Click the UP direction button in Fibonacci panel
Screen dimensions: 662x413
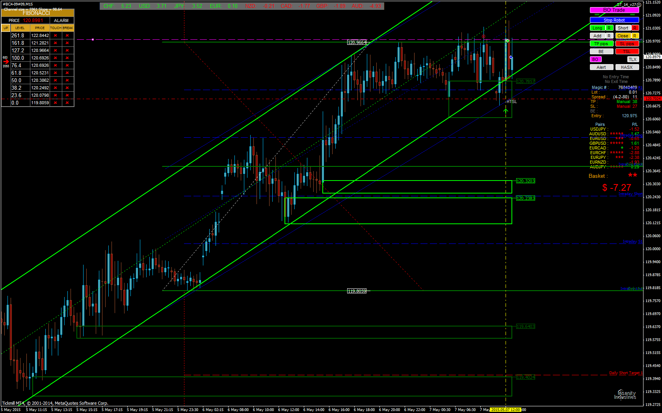[x=6, y=28]
